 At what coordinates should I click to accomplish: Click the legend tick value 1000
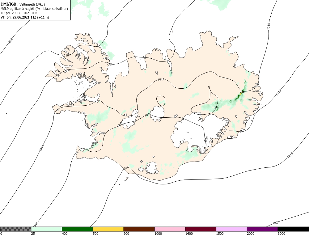(158, 234)
